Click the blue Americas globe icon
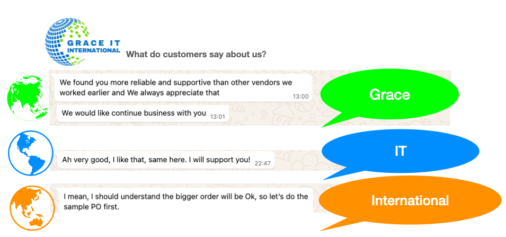Viewport: 506px width, 237px height. tap(30, 152)
